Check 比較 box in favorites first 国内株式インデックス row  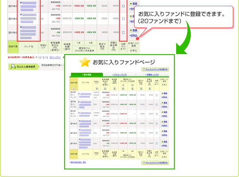(157, 95)
